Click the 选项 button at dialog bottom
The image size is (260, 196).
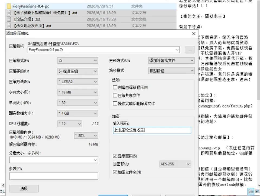(x=24, y=188)
